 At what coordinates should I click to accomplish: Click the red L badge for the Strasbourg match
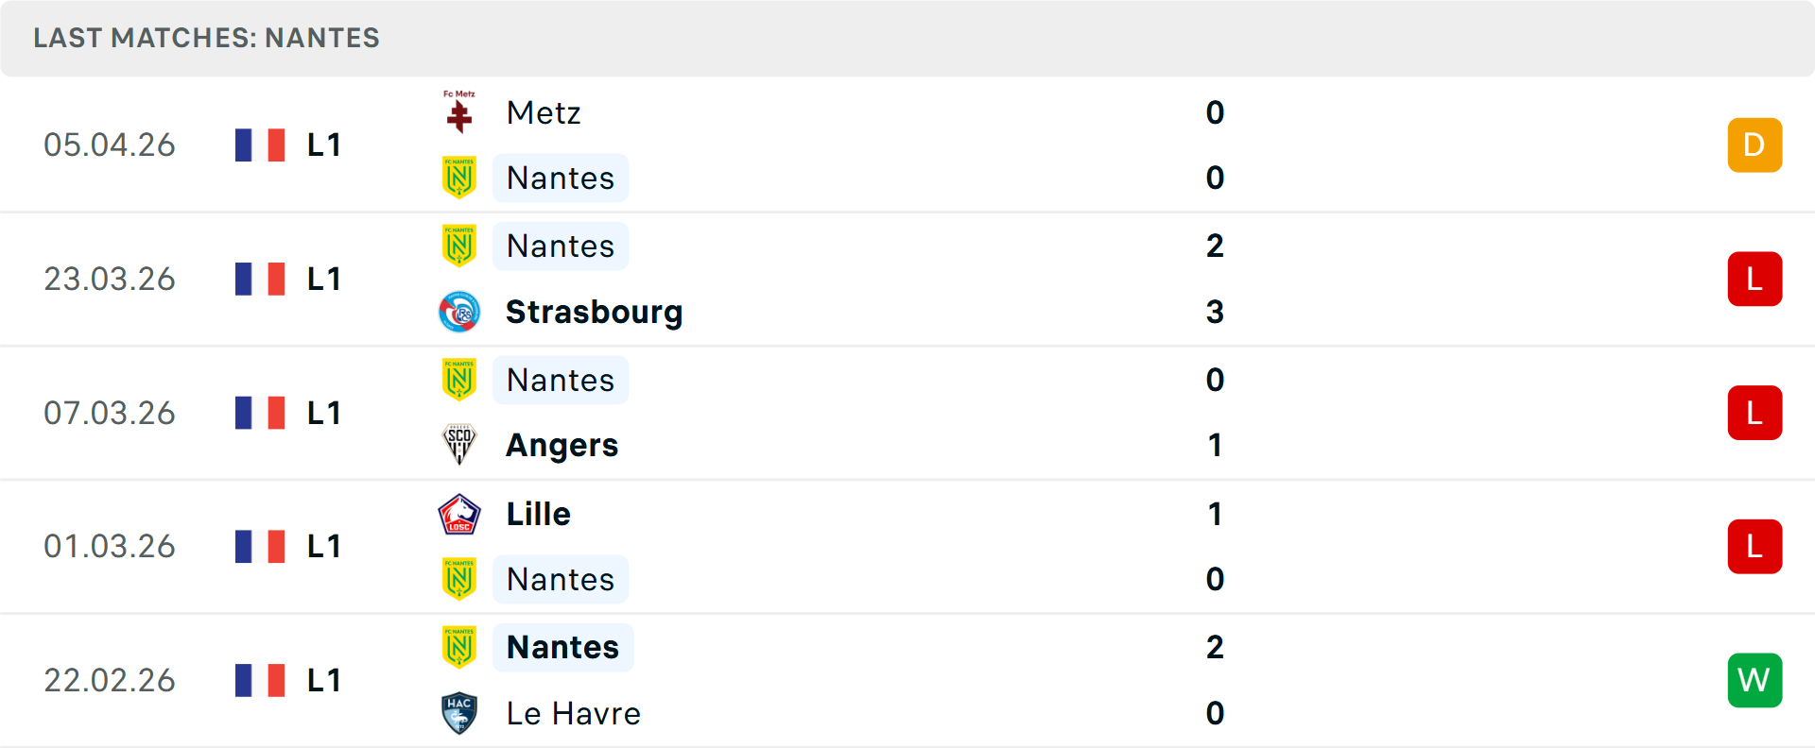click(x=1754, y=279)
